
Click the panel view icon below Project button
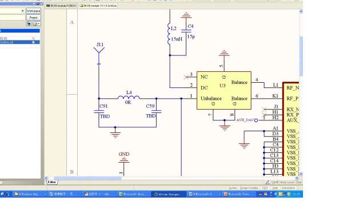click(29, 24)
